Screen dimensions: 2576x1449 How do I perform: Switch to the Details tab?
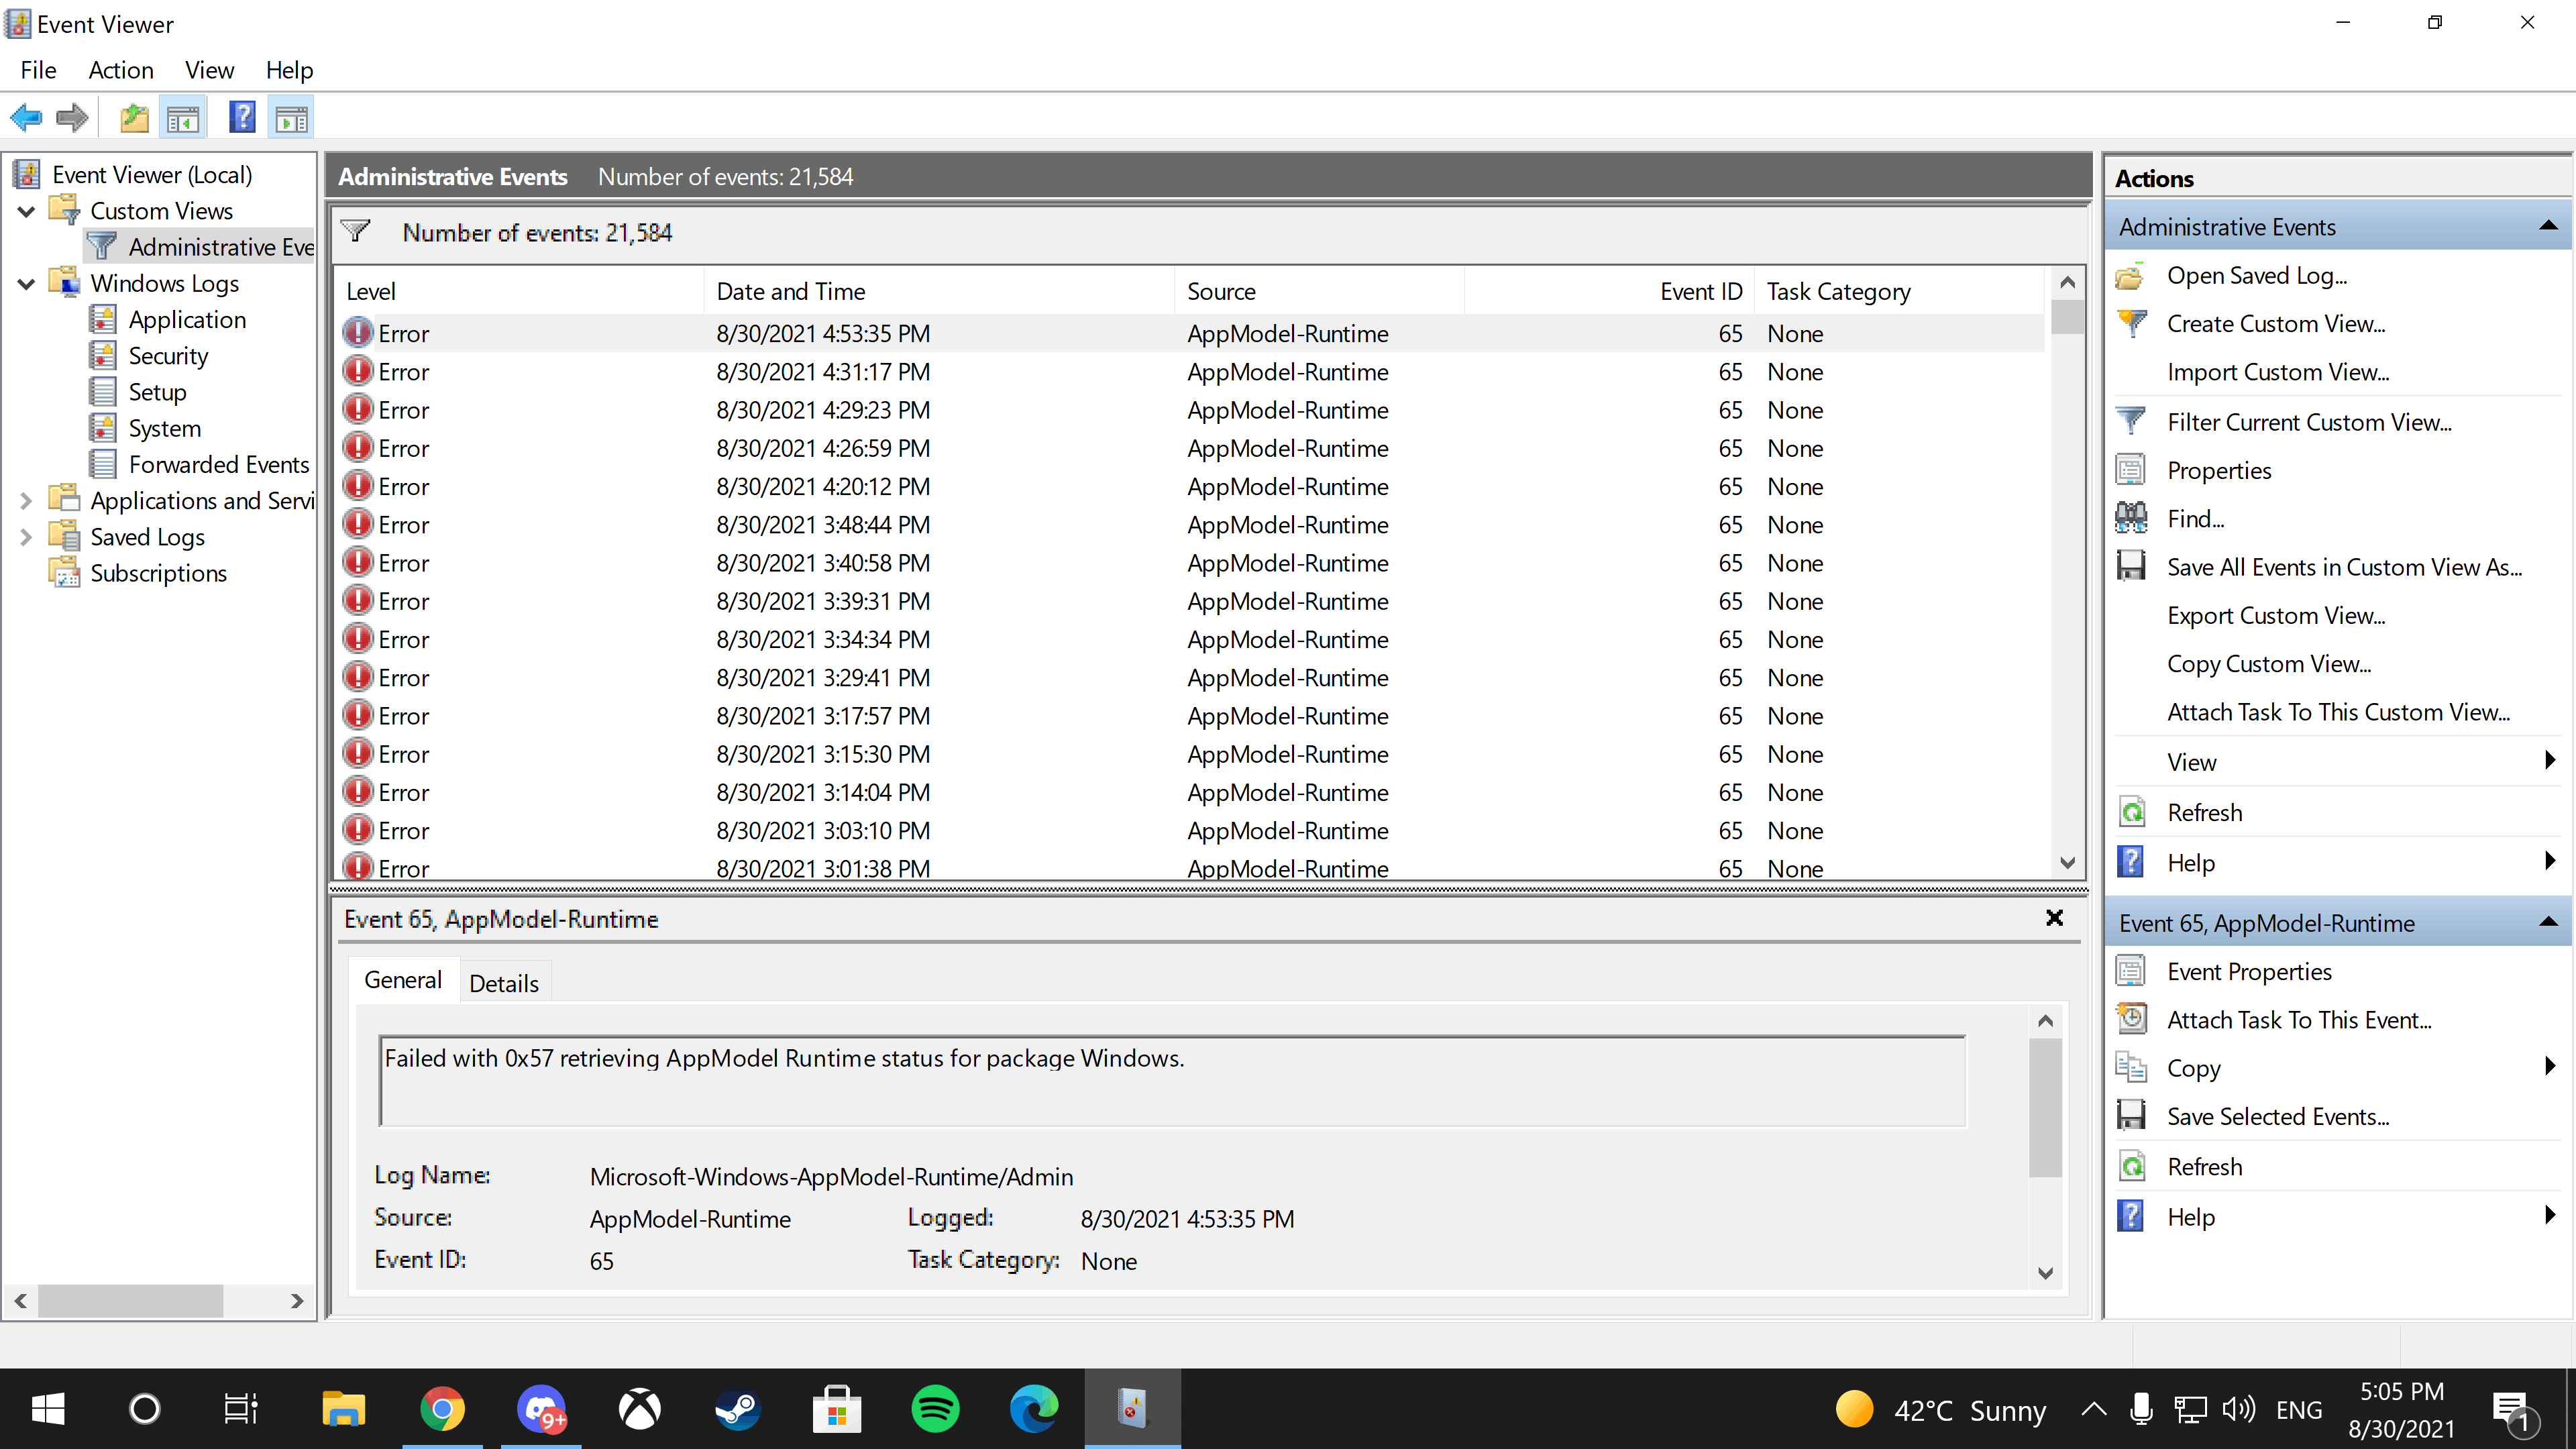(503, 983)
